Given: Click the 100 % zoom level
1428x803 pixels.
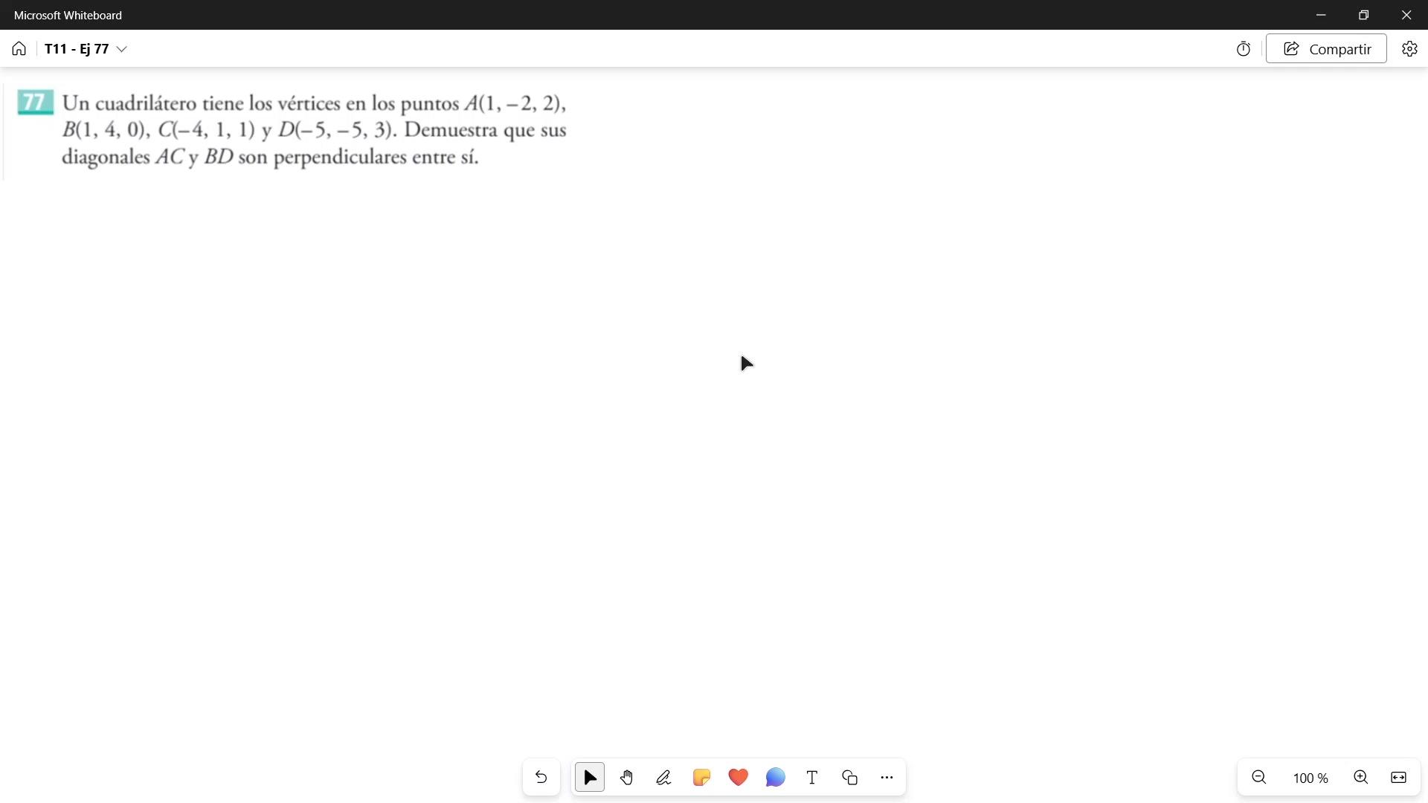Looking at the screenshot, I should tap(1310, 778).
